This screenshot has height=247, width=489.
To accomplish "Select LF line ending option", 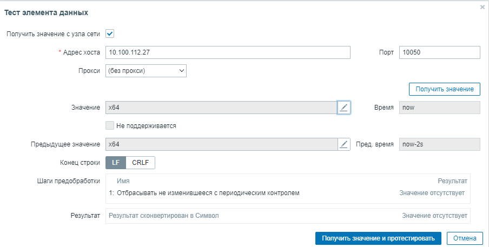I will 116,163.
